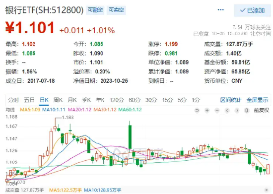Click the 最高 value 1.102
273x194 pixels.
point(29,44)
